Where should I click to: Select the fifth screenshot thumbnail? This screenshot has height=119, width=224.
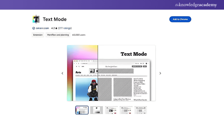[x=141, y=110]
